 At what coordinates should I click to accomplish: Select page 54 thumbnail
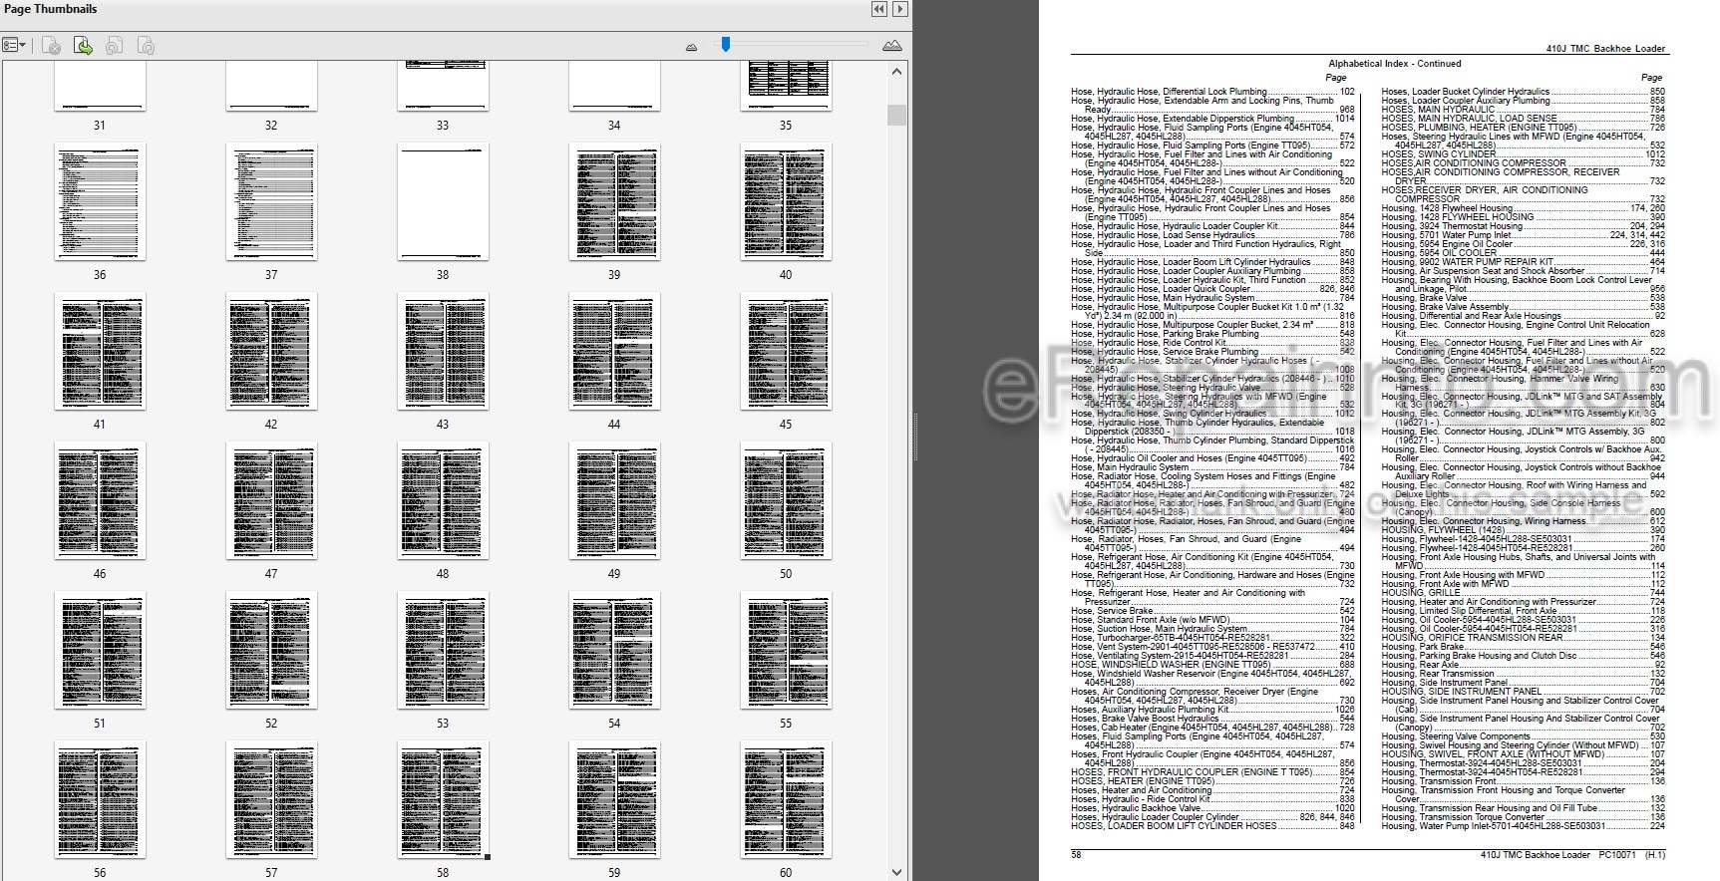(614, 651)
